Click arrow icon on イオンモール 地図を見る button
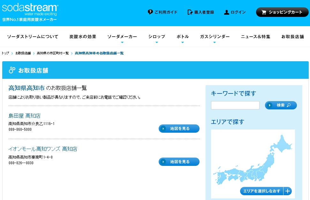This screenshot has width=310, height=200. tap(163, 162)
